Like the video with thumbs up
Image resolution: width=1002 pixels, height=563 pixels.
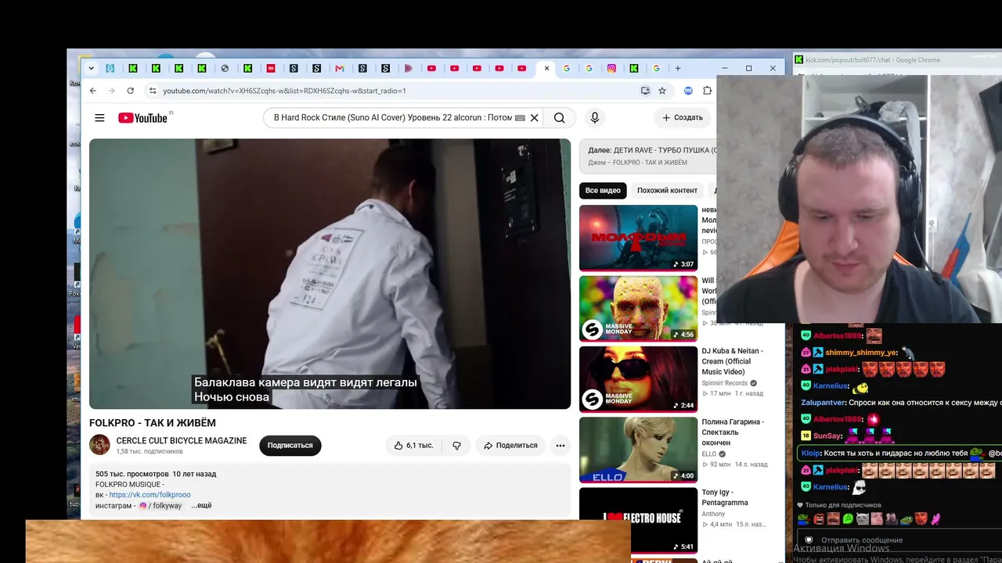(415, 446)
